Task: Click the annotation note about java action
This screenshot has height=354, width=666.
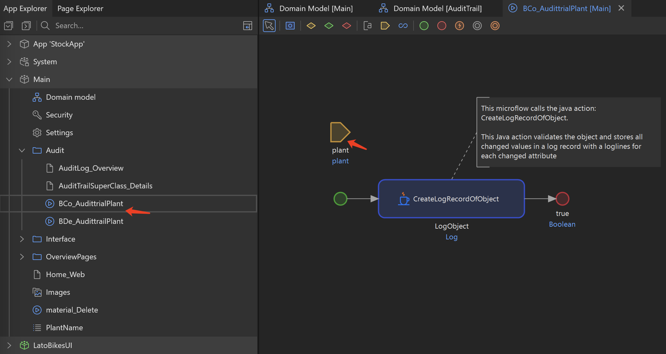Action: [x=568, y=132]
